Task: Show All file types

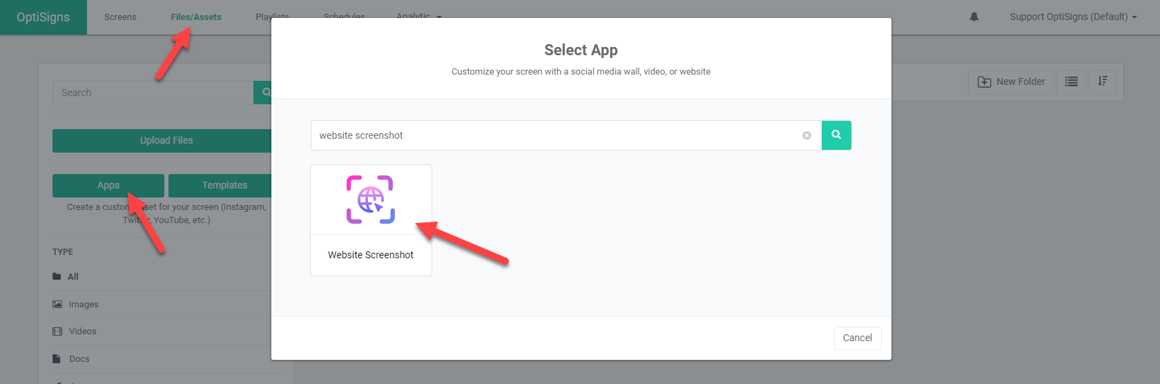Action: [x=72, y=276]
